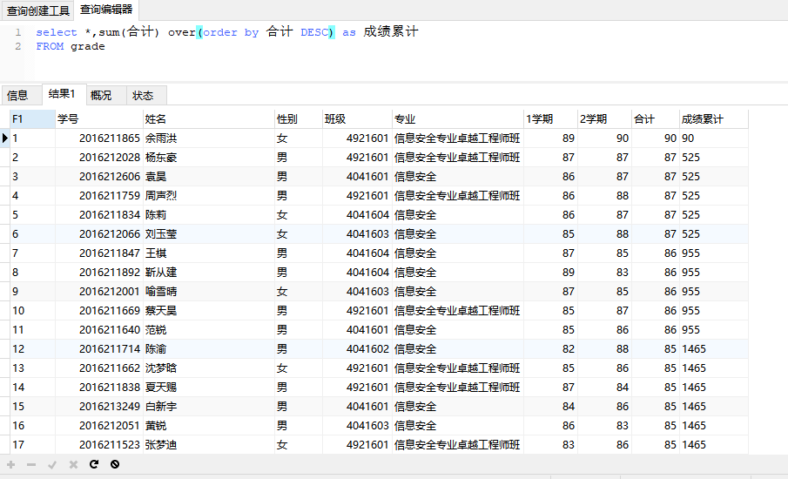
Task: Click student ID cell 2016211759
Action: (x=99, y=196)
